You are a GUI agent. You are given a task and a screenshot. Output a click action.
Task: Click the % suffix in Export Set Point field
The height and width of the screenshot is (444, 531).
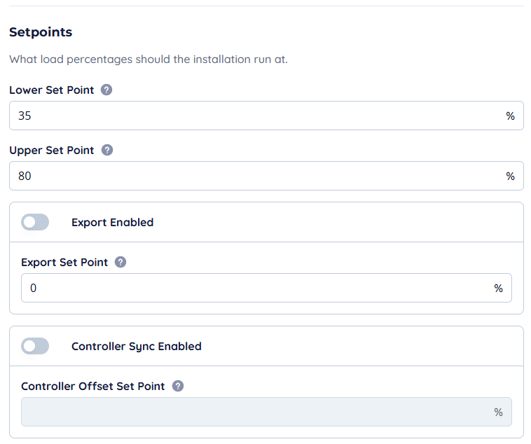[499, 288]
